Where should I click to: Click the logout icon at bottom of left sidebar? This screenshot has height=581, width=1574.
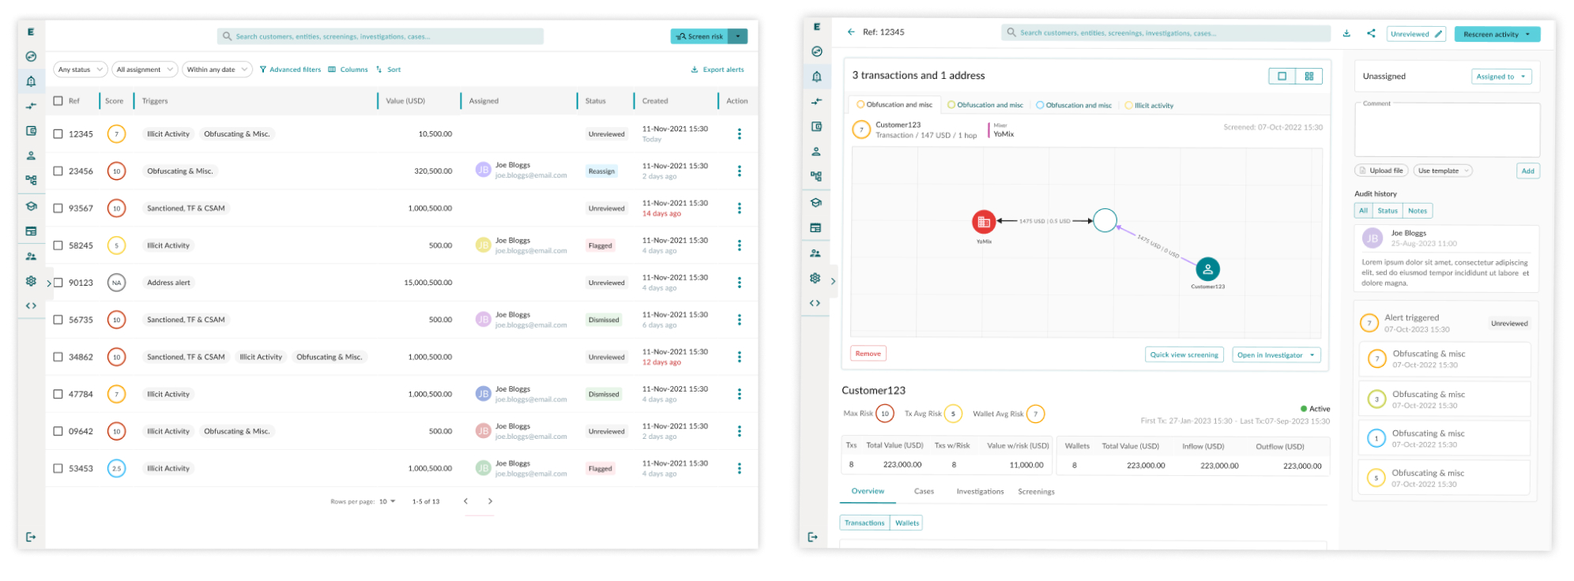click(31, 537)
